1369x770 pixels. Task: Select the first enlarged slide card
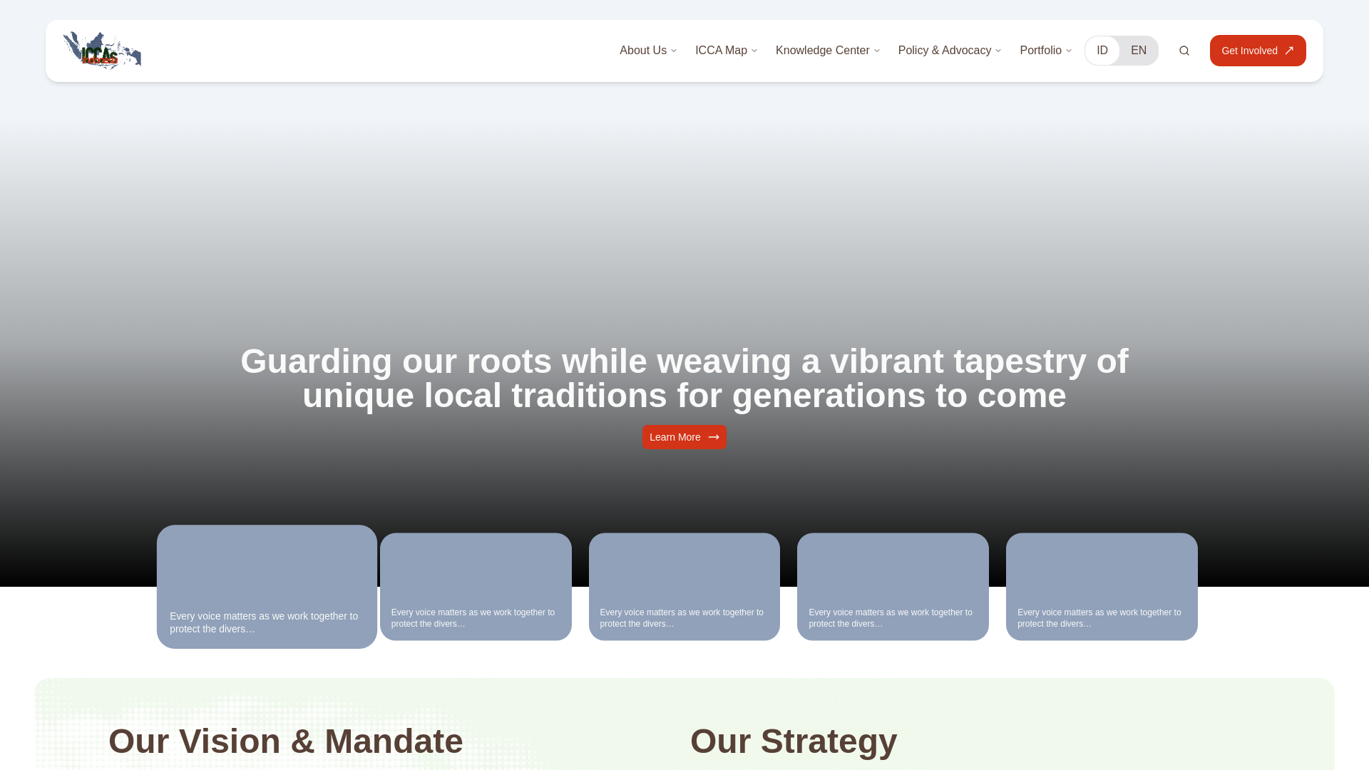[267, 586]
